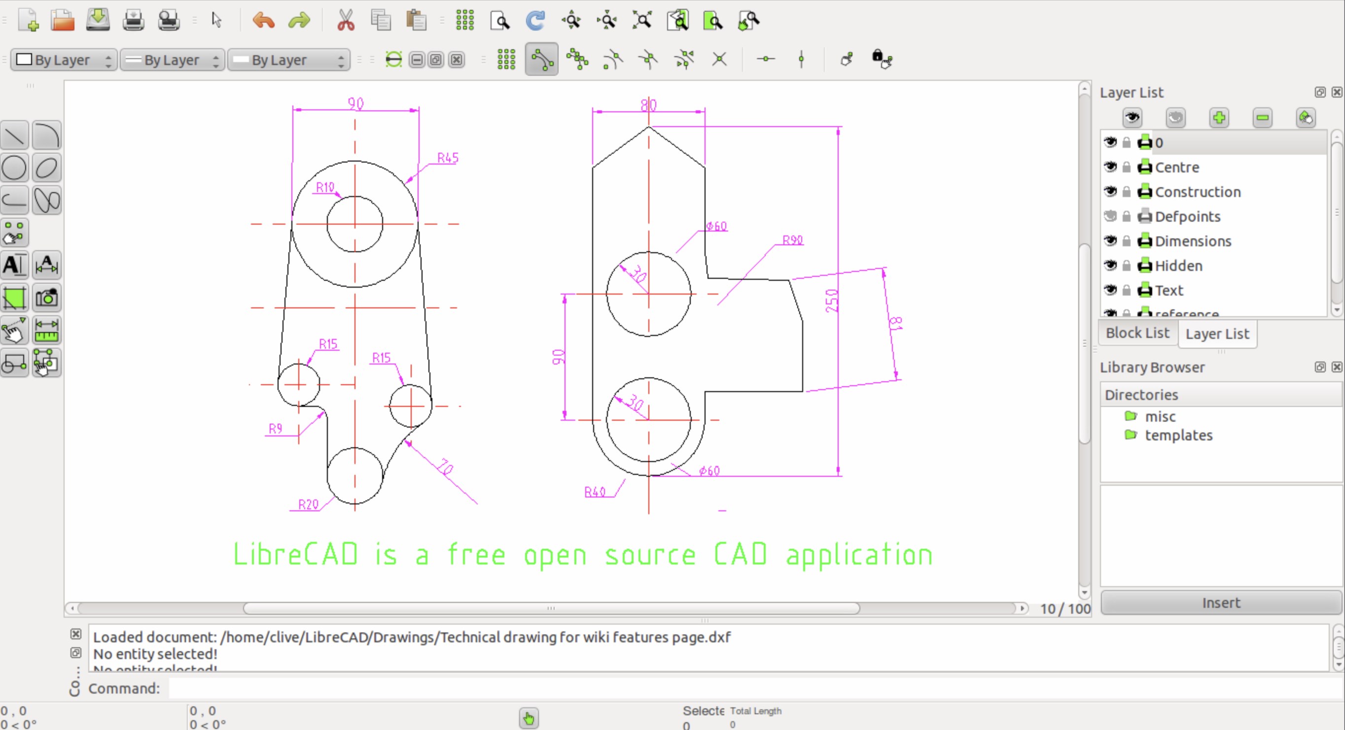The image size is (1345, 730).
Task: Select the Text tool
Action: coord(14,265)
